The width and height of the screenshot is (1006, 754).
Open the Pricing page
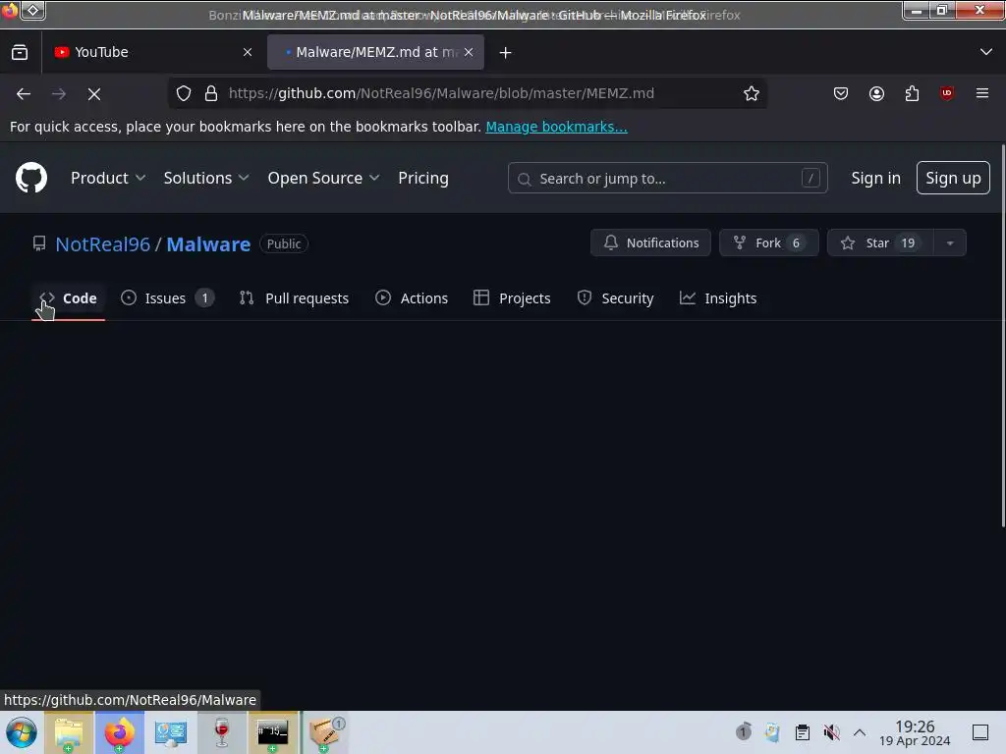click(422, 179)
